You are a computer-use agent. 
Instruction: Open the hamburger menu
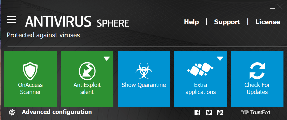click(x=12, y=20)
